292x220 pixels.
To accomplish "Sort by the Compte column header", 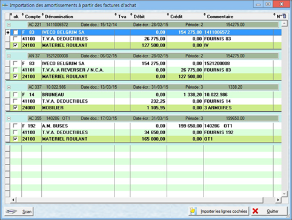I will tap(32, 16).
